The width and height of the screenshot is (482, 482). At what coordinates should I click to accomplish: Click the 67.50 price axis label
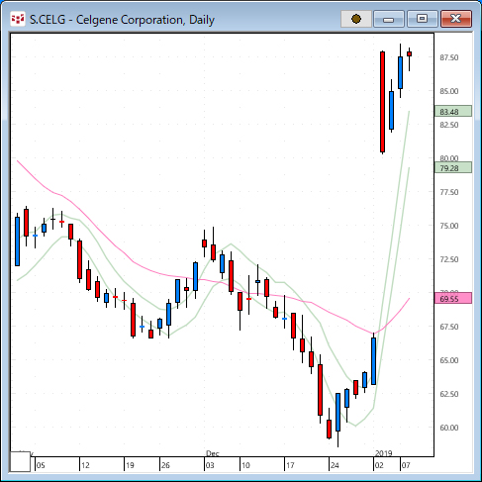449,327
